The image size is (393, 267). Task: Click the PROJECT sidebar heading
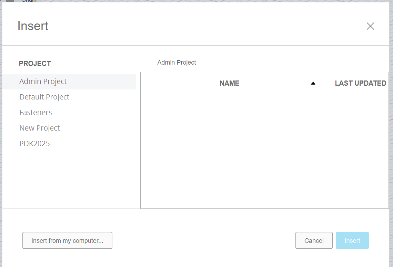[35, 64]
